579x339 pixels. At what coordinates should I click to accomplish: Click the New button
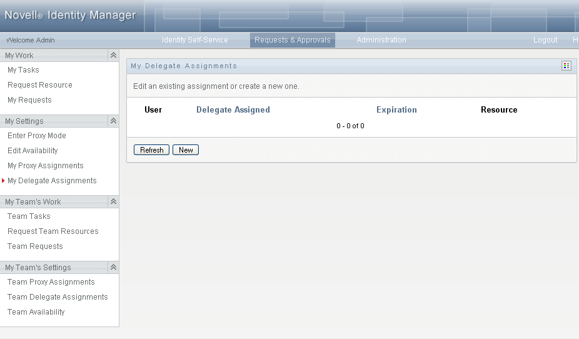[x=186, y=150]
